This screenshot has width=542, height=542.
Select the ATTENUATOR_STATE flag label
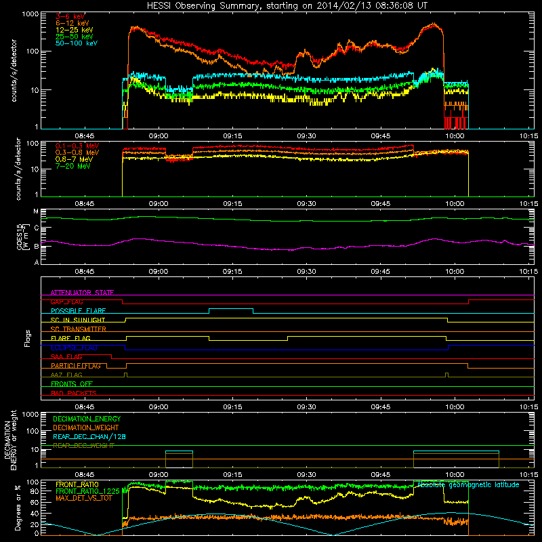pyautogui.click(x=82, y=293)
